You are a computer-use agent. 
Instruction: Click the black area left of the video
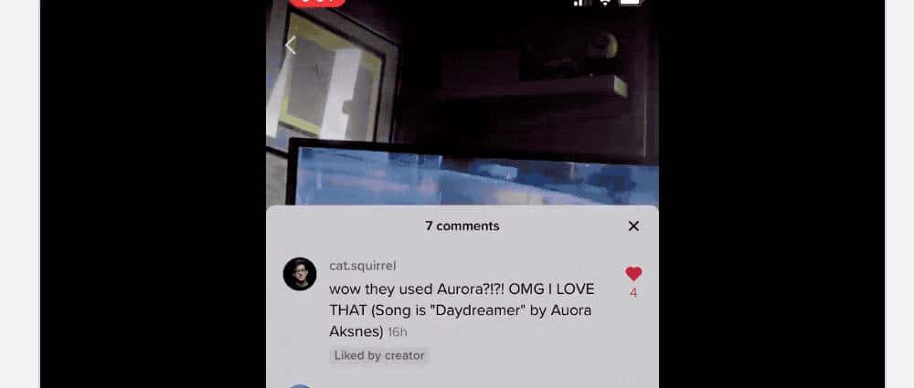coord(153,194)
